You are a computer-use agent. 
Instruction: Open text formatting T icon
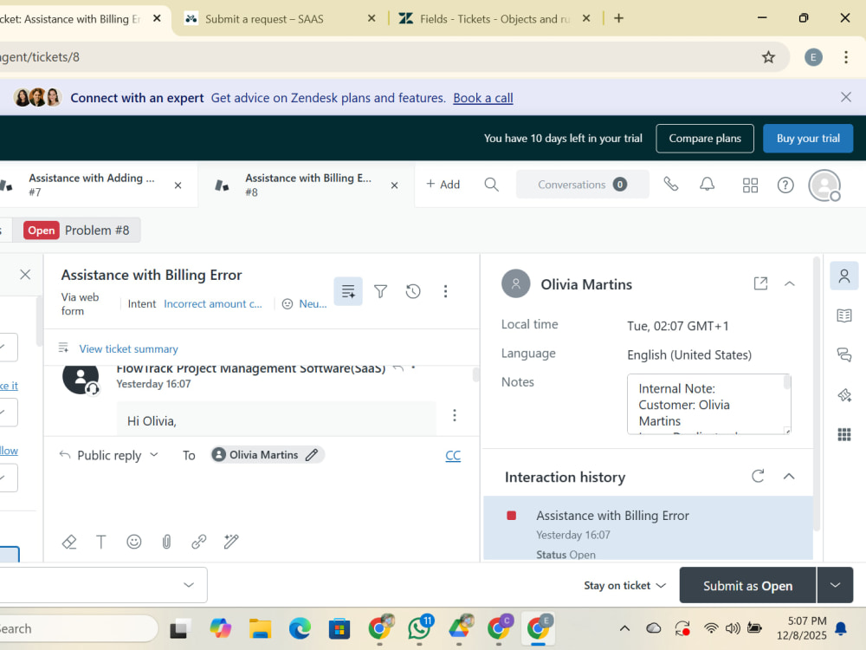(101, 542)
